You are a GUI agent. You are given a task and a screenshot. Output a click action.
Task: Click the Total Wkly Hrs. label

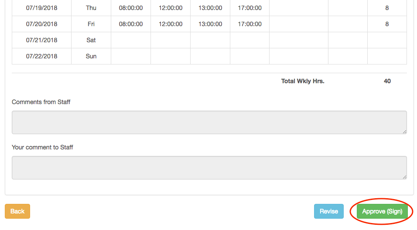(303, 81)
